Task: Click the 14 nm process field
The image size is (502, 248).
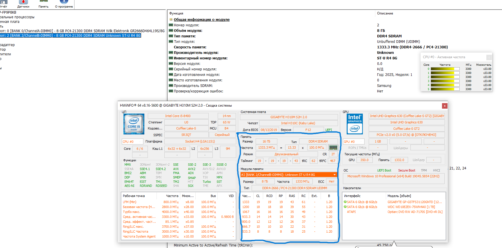Action: (x=227, y=116)
